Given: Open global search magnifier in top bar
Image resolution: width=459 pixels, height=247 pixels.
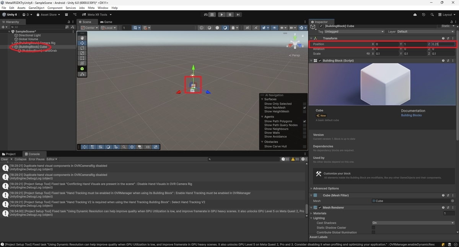Looking at the screenshot, I should [432, 15].
